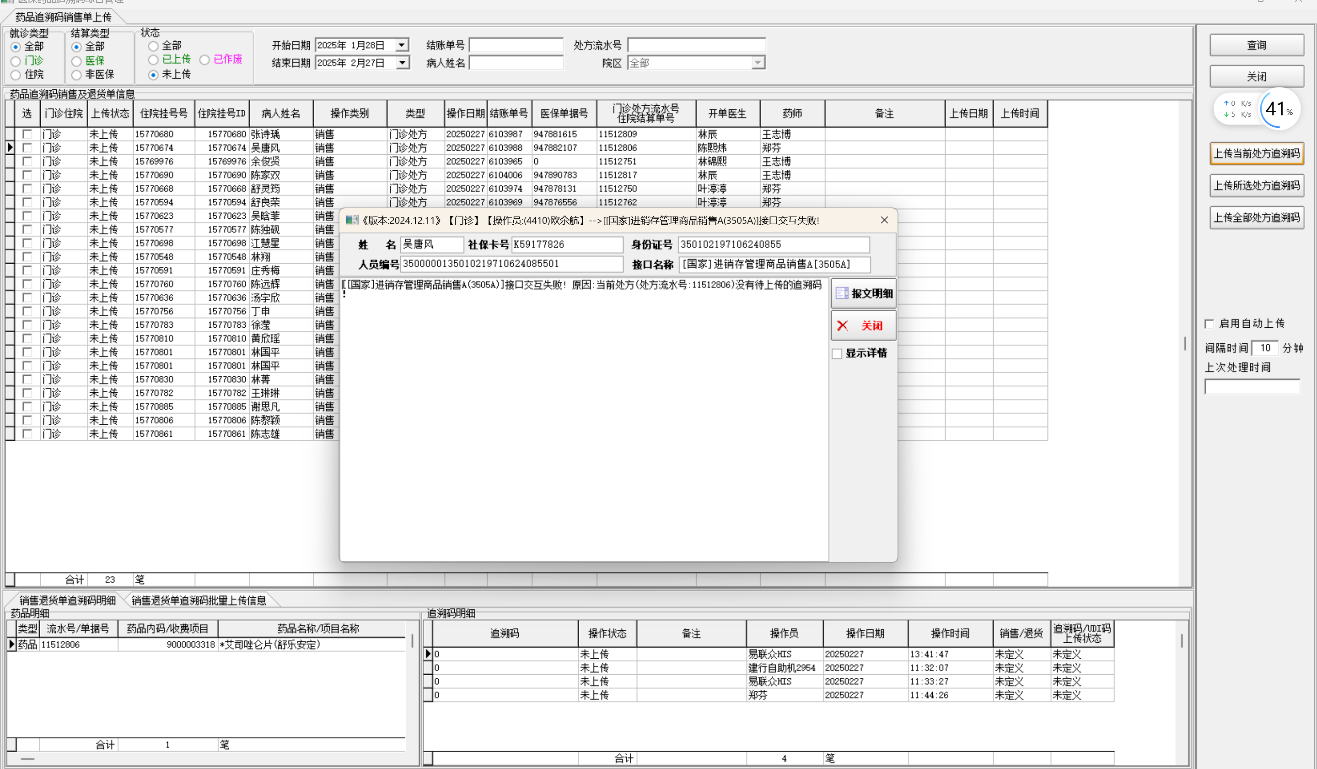The width and height of the screenshot is (1317, 769).
Task: Select the 已上传 status radio button
Action: [153, 60]
